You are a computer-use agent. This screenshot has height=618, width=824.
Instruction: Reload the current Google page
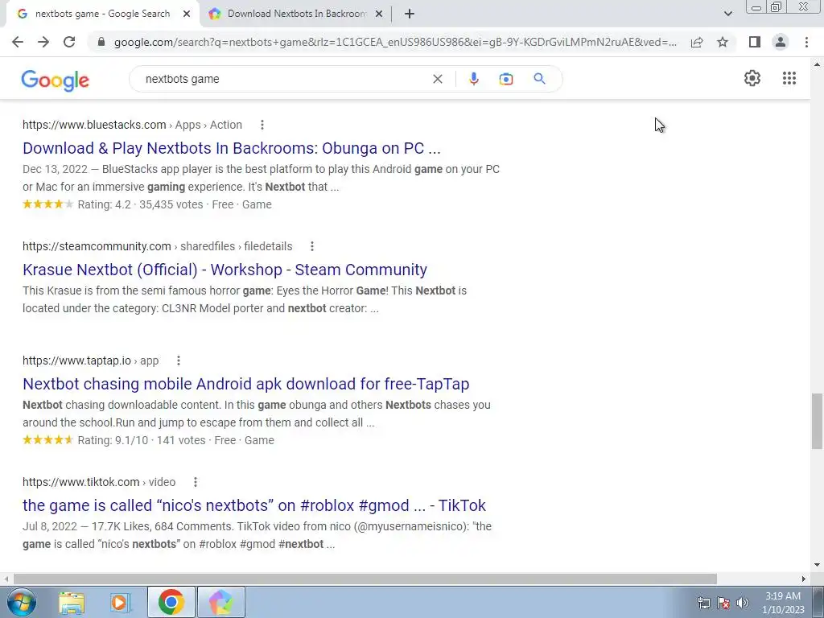pos(69,42)
